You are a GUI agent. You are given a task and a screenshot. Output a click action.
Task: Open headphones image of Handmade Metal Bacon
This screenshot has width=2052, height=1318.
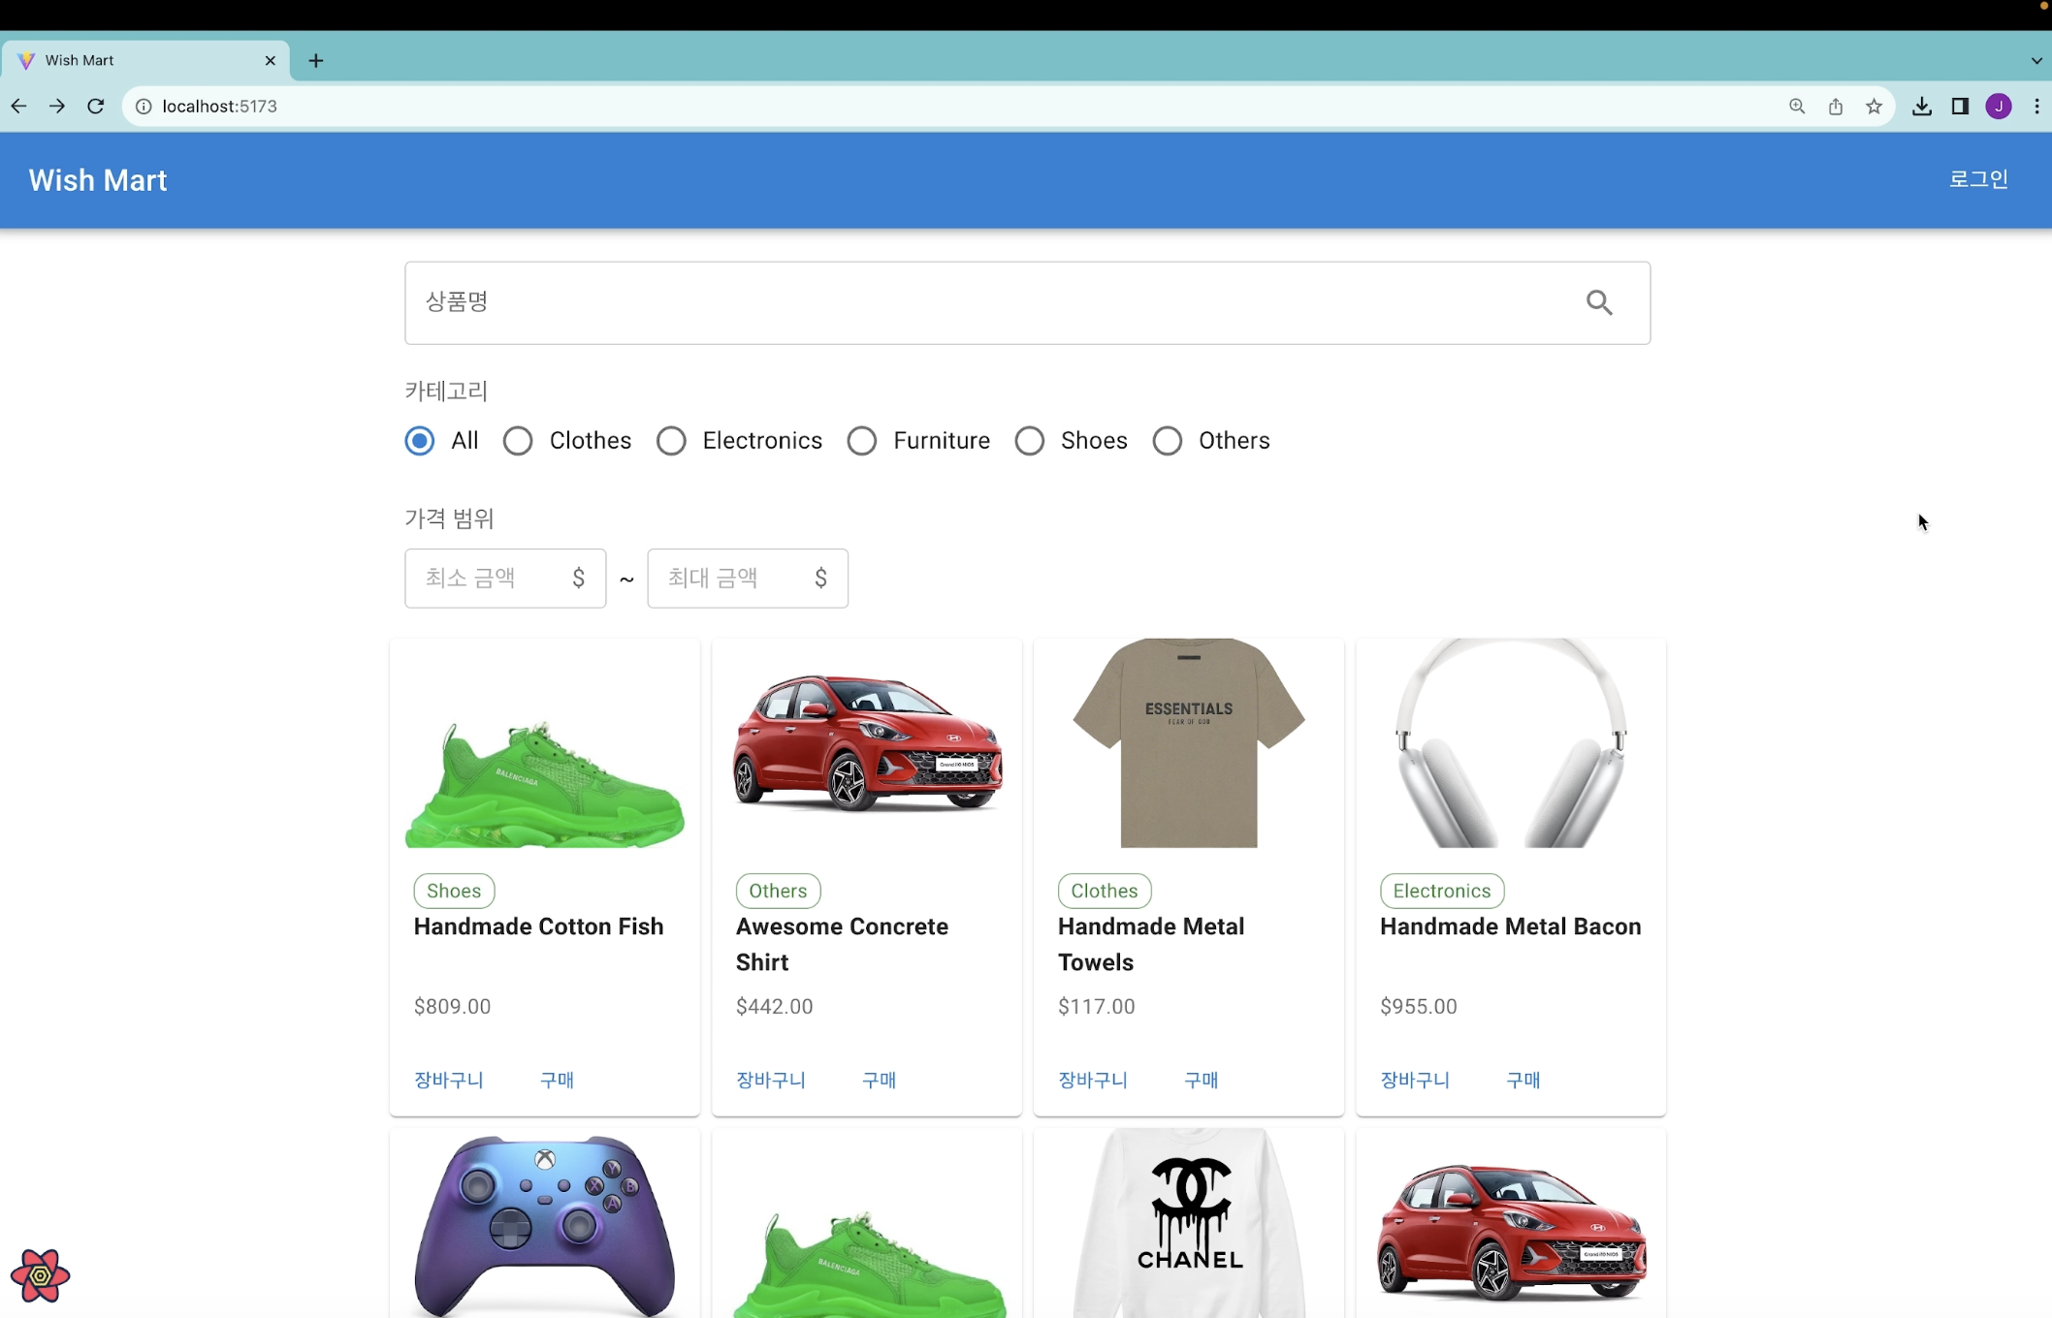click(1511, 743)
